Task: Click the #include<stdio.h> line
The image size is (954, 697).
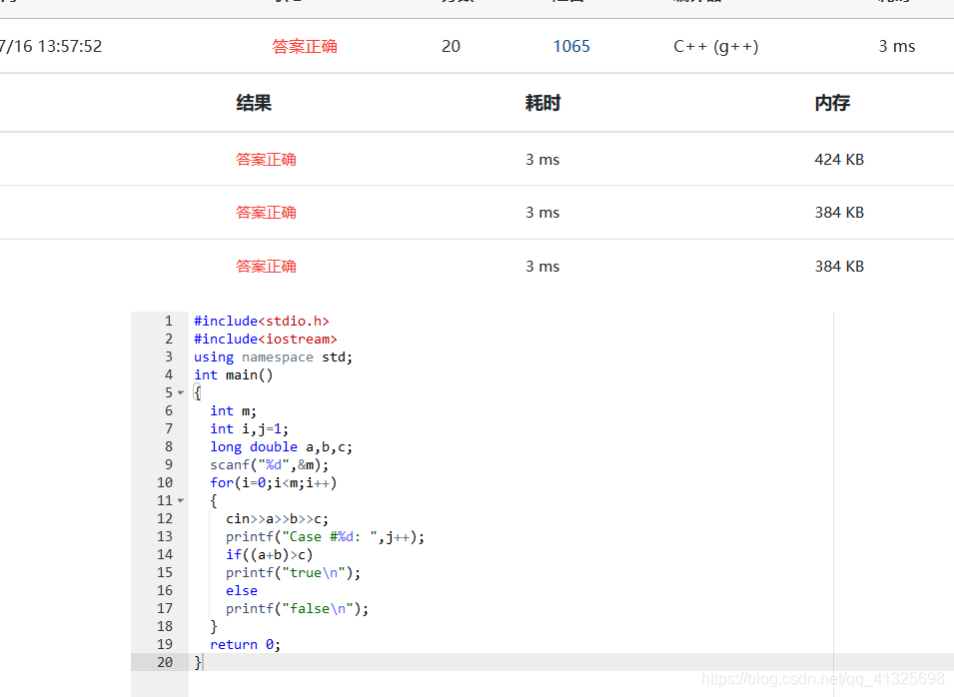Action: [261, 321]
